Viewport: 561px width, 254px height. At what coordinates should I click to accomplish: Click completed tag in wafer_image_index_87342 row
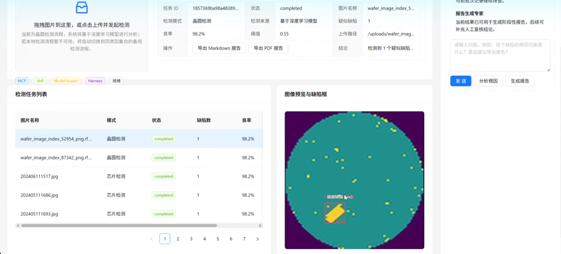click(x=164, y=157)
